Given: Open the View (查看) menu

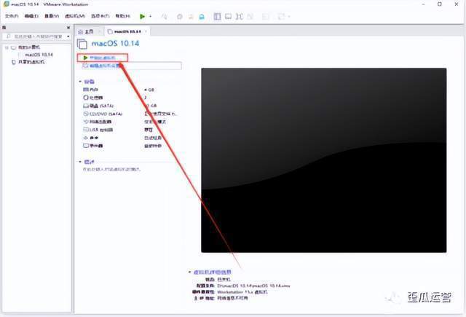Looking at the screenshot, I should pos(52,16).
